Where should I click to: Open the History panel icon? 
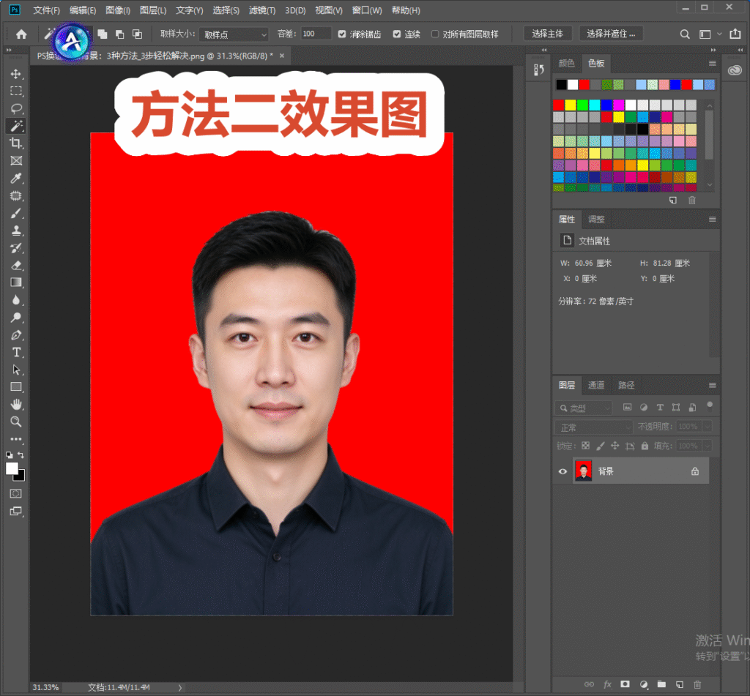coord(538,70)
